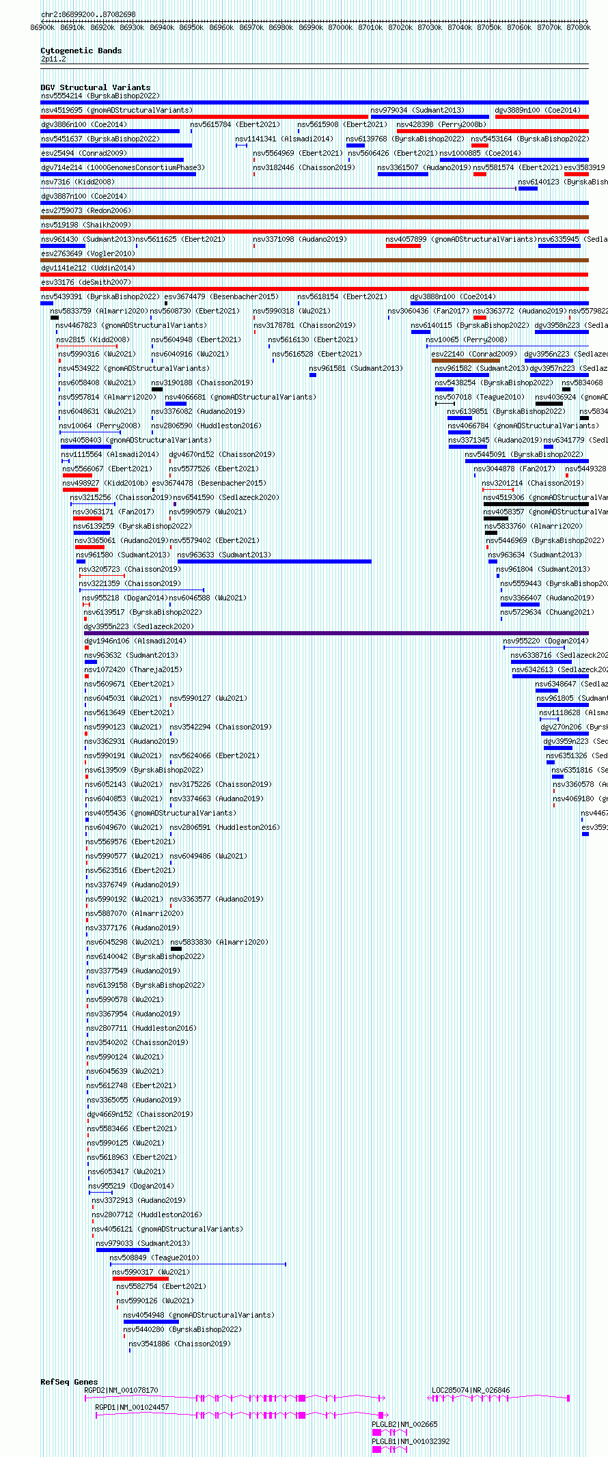Open variant dgv1141e212 (Uddin2014)
Screen dimensions: 608x1457
[314, 275]
